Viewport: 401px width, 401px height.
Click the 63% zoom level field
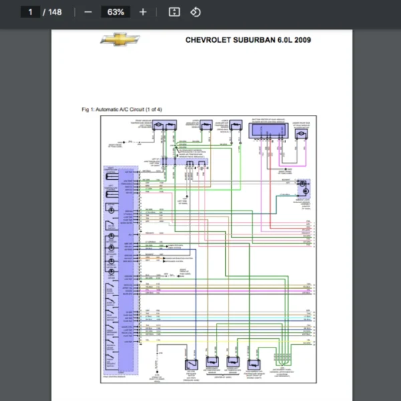[x=115, y=12]
